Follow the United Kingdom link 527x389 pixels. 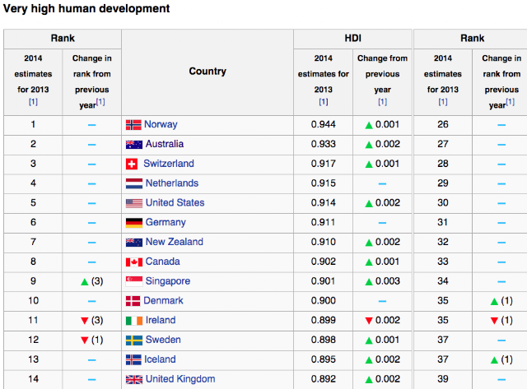180,379
